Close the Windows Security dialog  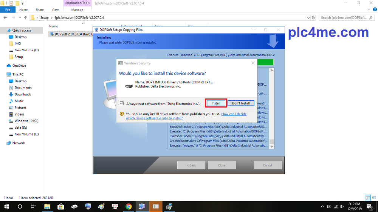coord(253,63)
